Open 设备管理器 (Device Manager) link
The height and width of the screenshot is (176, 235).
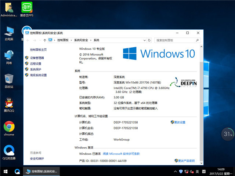[37, 58]
